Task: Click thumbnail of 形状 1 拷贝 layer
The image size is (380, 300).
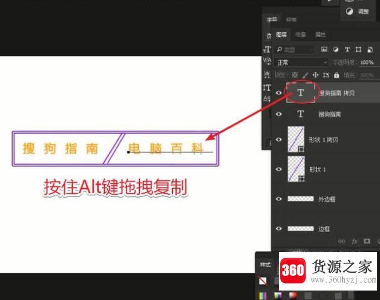Action: (x=296, y=139)
